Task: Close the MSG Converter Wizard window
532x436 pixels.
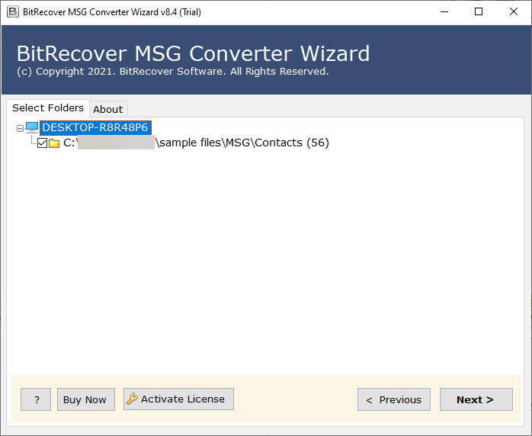Action: point(514,12)
